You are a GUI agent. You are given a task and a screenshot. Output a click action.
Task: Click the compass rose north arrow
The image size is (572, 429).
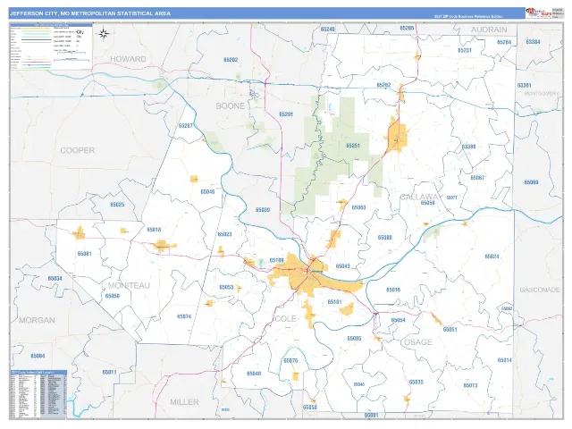[104, 34]
